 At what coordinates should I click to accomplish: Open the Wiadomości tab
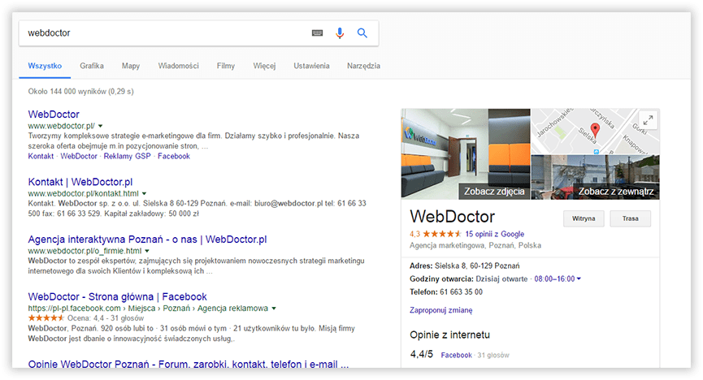(179, 66)
